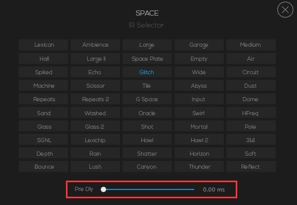This screenshot has width=297, height=205.
Task: Select the Howl 2 preset
Action: [x=199, y=140]
